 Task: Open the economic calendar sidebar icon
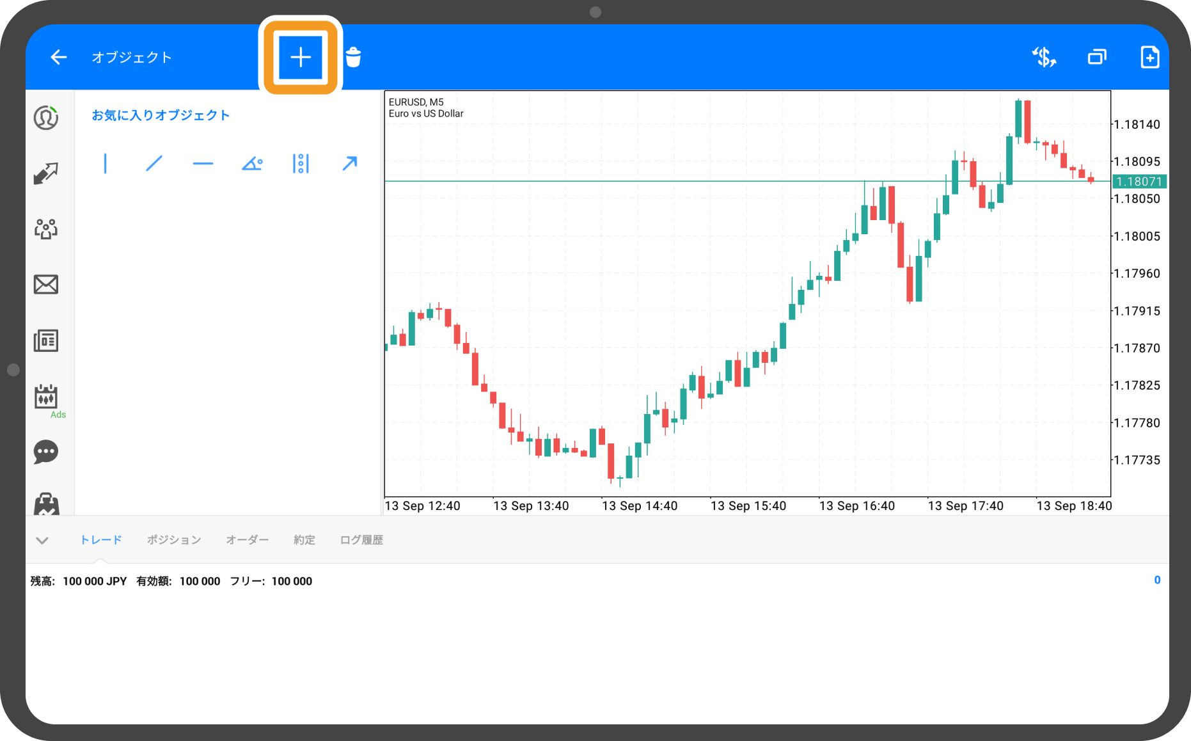(46, 397)
